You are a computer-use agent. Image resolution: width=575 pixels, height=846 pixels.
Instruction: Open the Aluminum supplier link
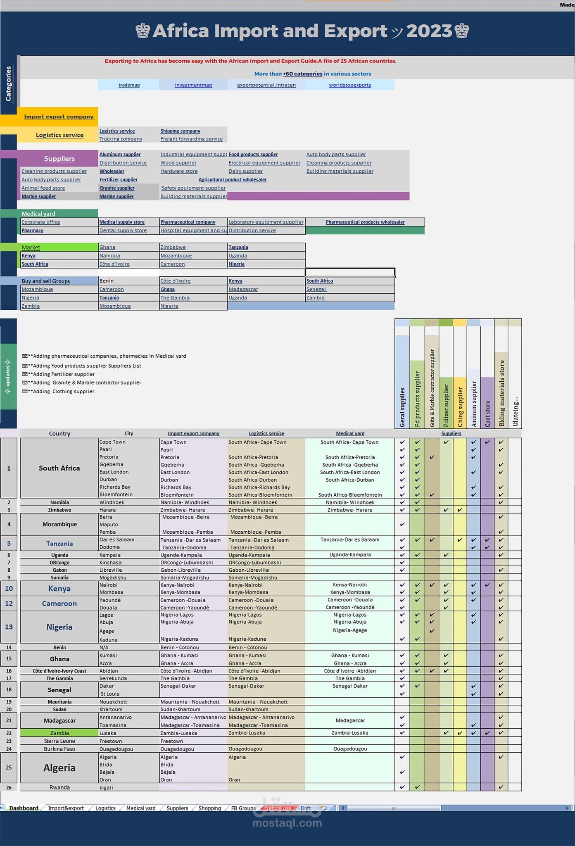tap(120, 154)
